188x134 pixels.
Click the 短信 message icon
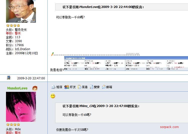tap(53, 87)
